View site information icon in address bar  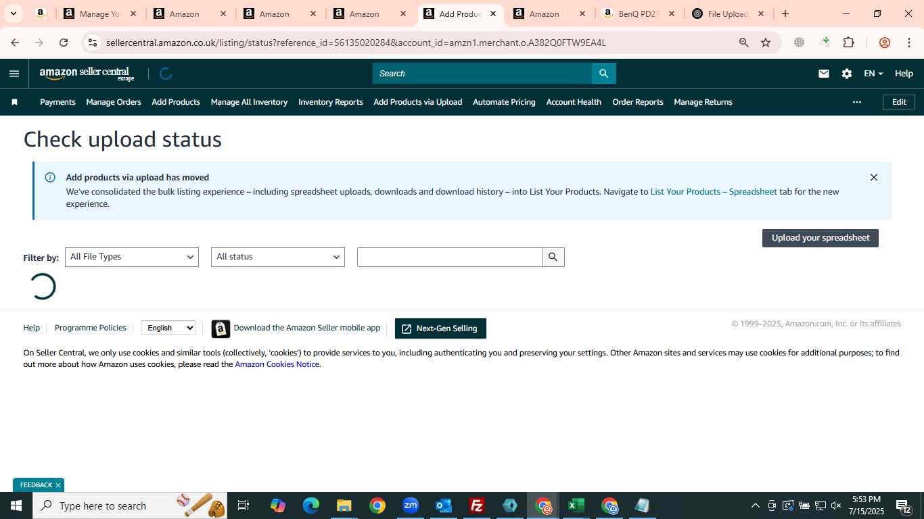(93, 43)
